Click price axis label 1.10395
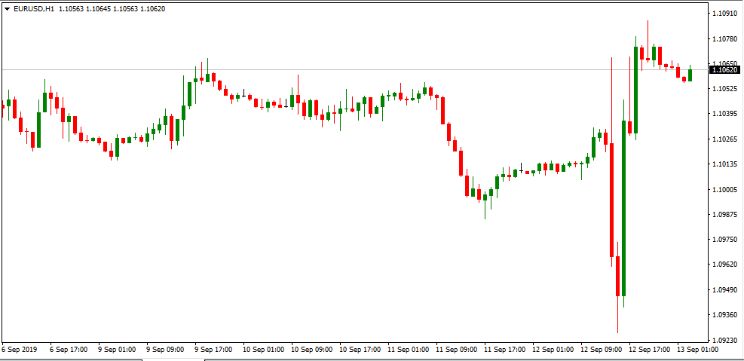The width and height of the screenshot is (744, 361). click(724, 114)
